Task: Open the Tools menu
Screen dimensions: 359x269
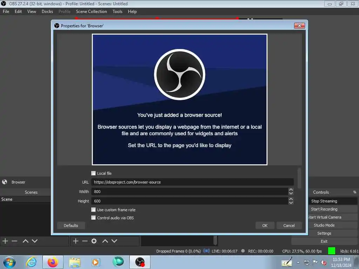Action: coord(117,12)
